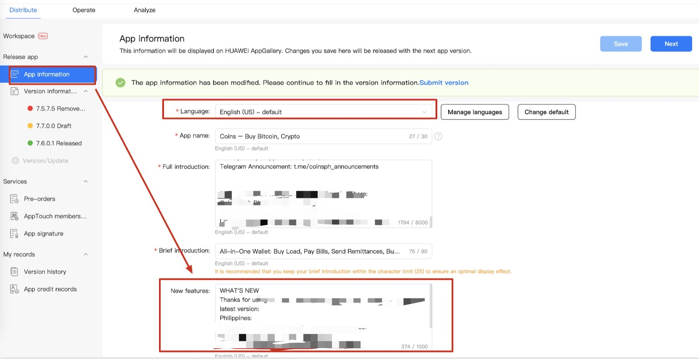The height and width of the screenshot is (359, 699).
Task: Click the Version history icon
Action: 14,272
